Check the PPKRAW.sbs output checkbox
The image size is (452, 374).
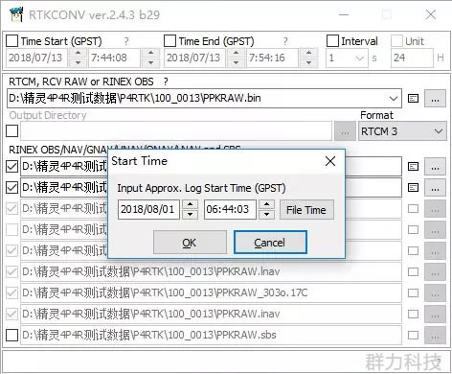pos(12,335)
